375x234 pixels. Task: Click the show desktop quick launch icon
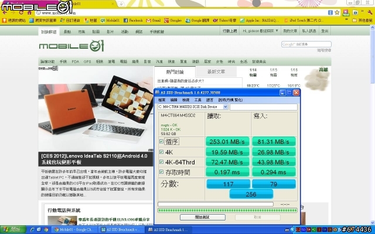[x=39, y=230]
